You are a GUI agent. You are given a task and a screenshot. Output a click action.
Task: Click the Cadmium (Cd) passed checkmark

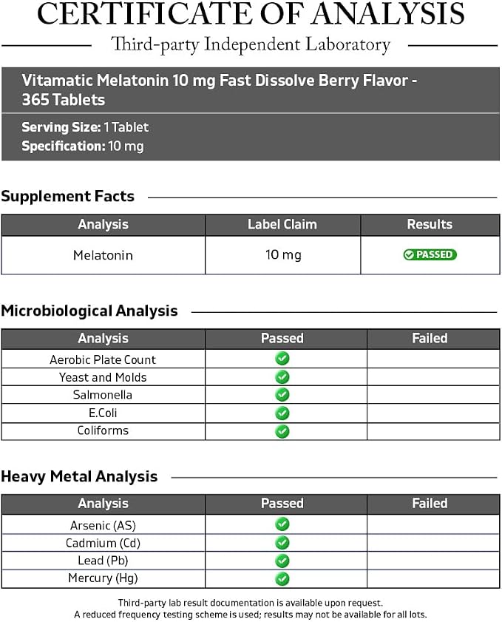coord(282,543)
